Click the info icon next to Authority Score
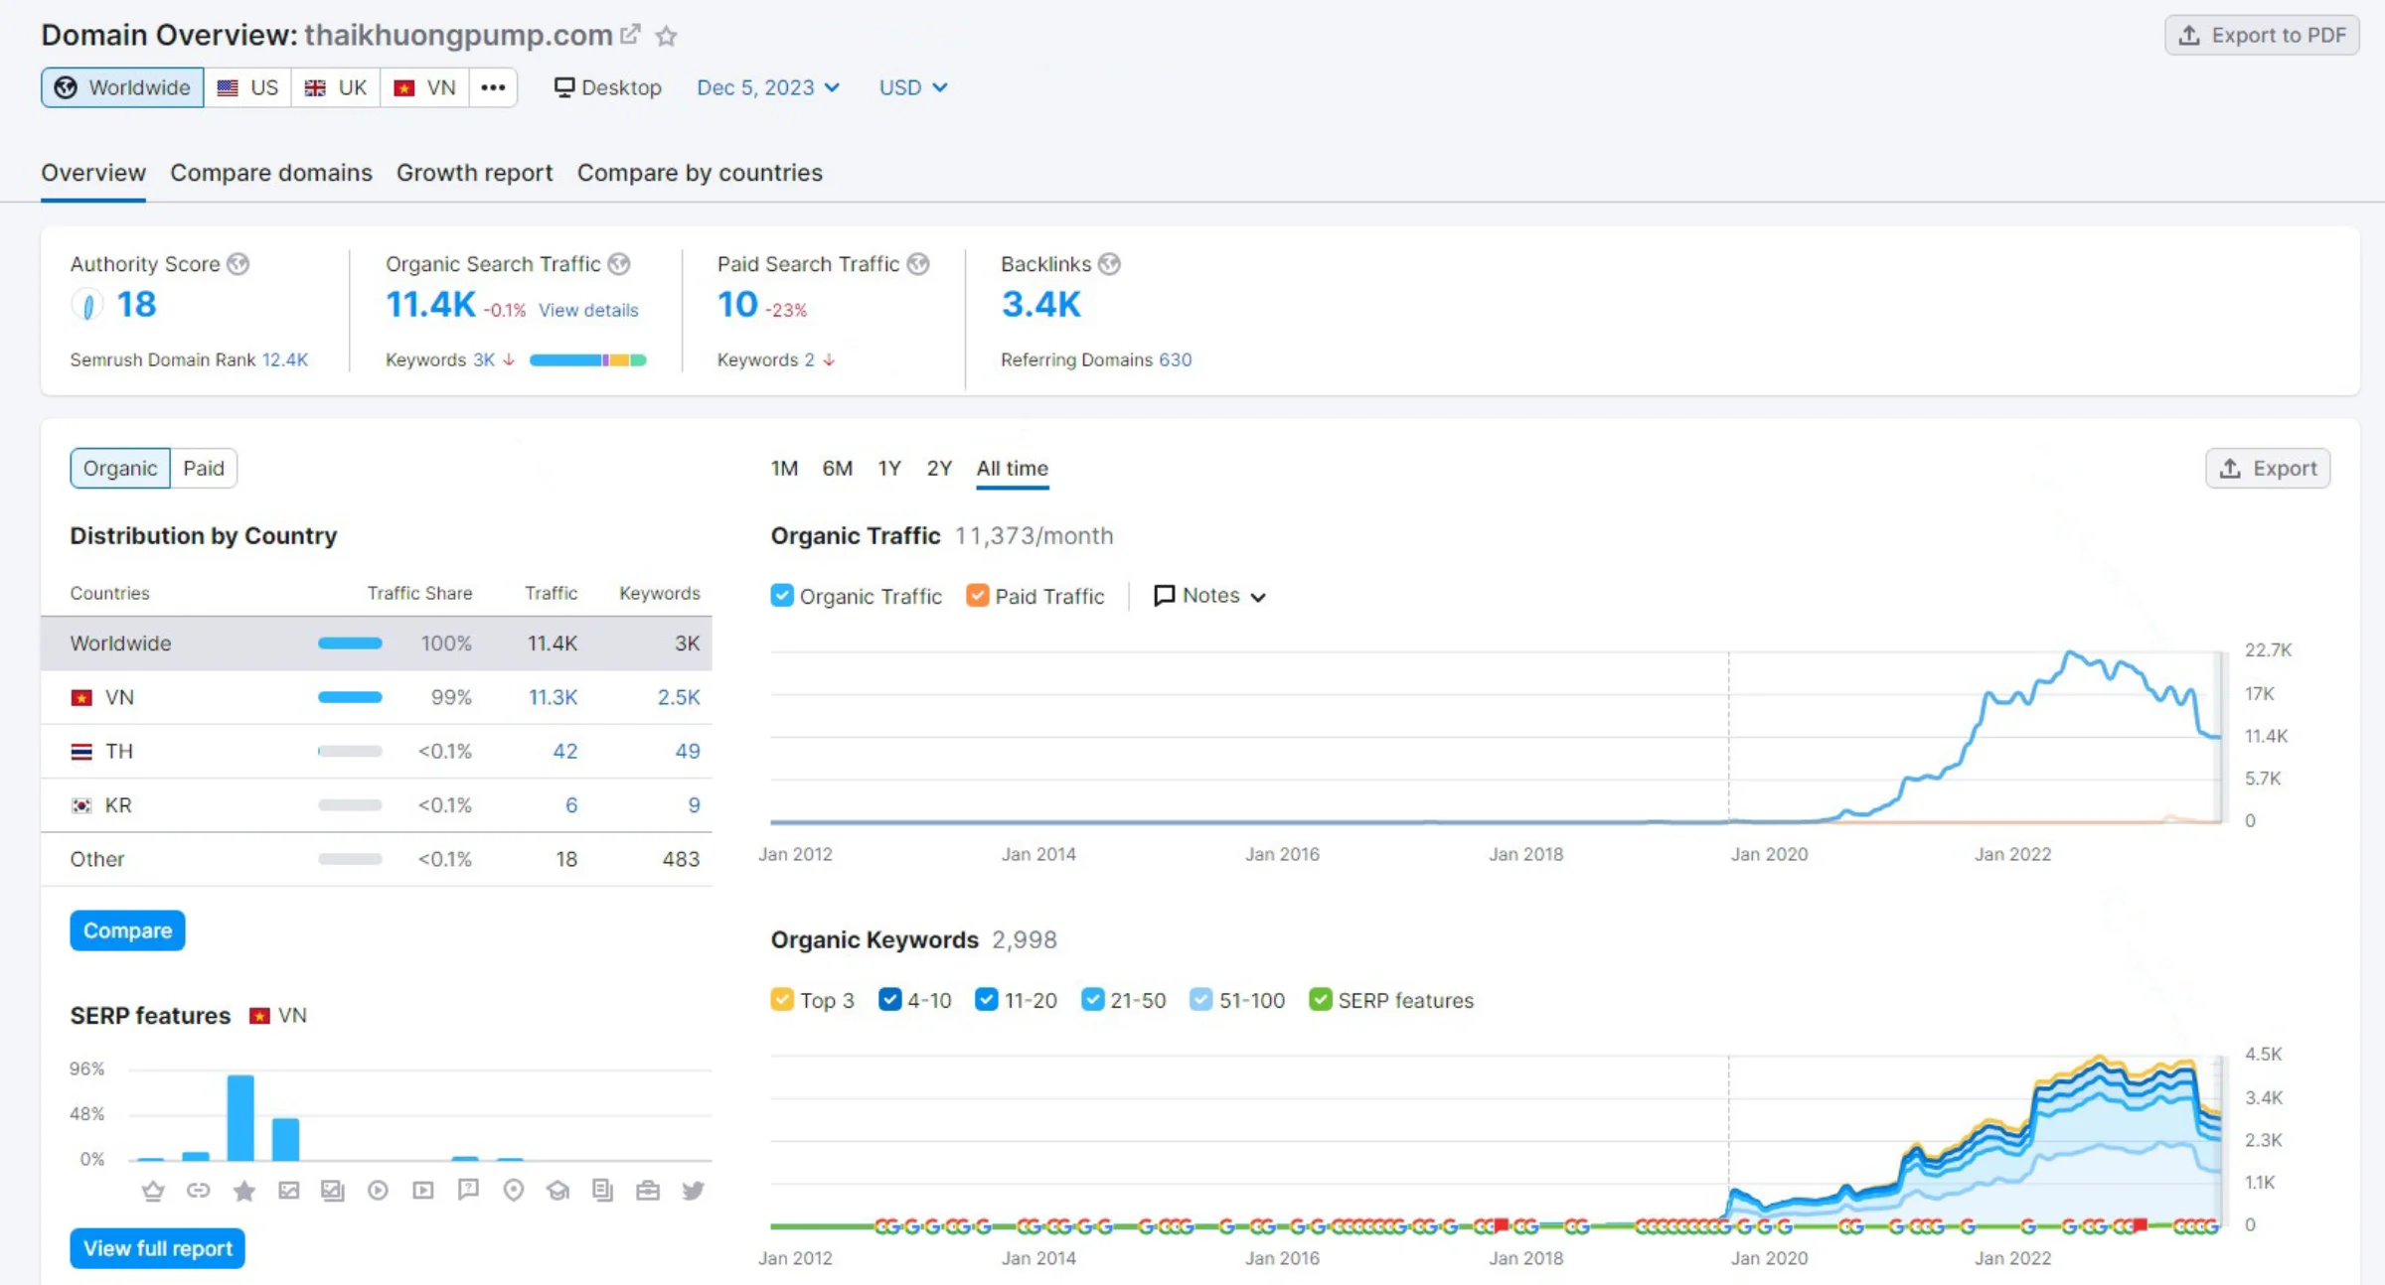The width and height of the screenshot is (2385, 1285). (238, 264)
